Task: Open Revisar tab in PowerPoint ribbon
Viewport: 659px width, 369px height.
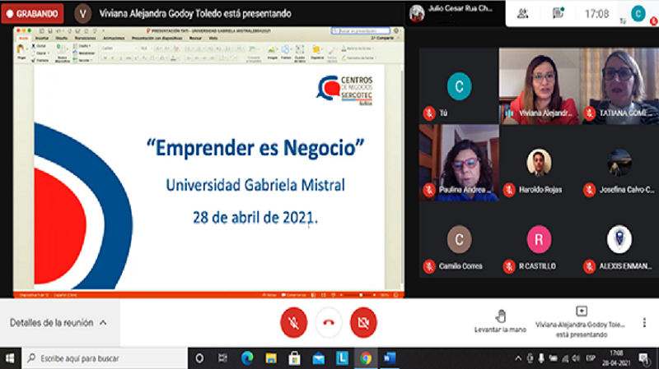Action: tap(195, 38)
